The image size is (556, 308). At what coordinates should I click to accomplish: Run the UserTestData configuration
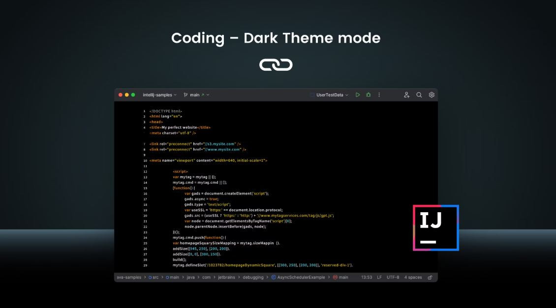(x=358, y=95)
